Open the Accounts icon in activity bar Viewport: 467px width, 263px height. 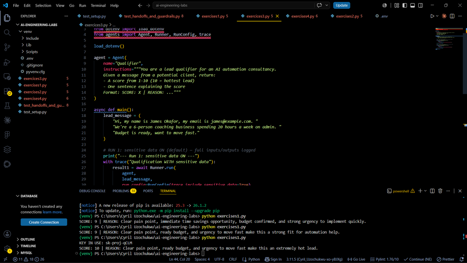coord(7,234)
